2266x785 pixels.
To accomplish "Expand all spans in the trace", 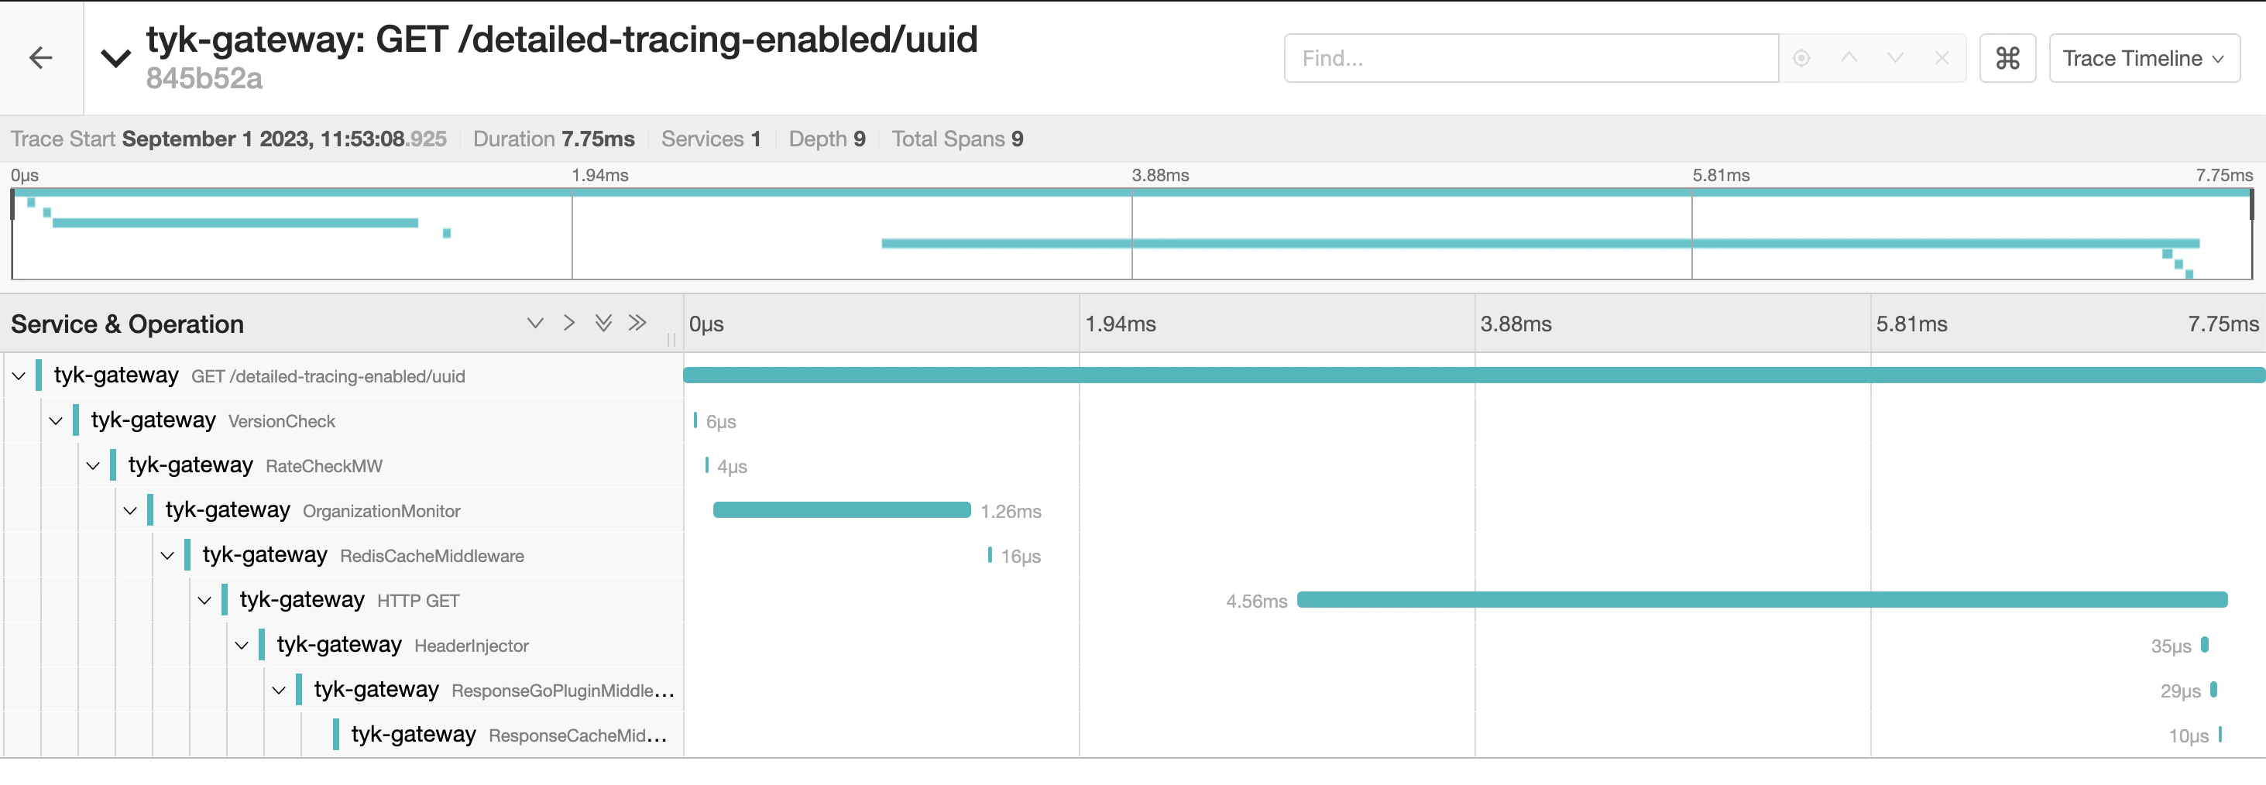I will (x=603, y=323).
